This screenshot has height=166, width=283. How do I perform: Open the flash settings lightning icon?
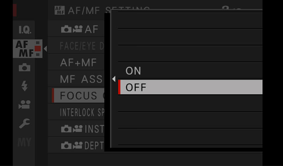click(25, 86)
